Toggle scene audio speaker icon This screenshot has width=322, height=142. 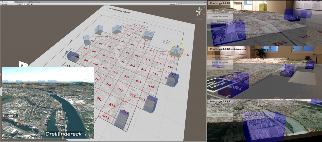(28, 4)
